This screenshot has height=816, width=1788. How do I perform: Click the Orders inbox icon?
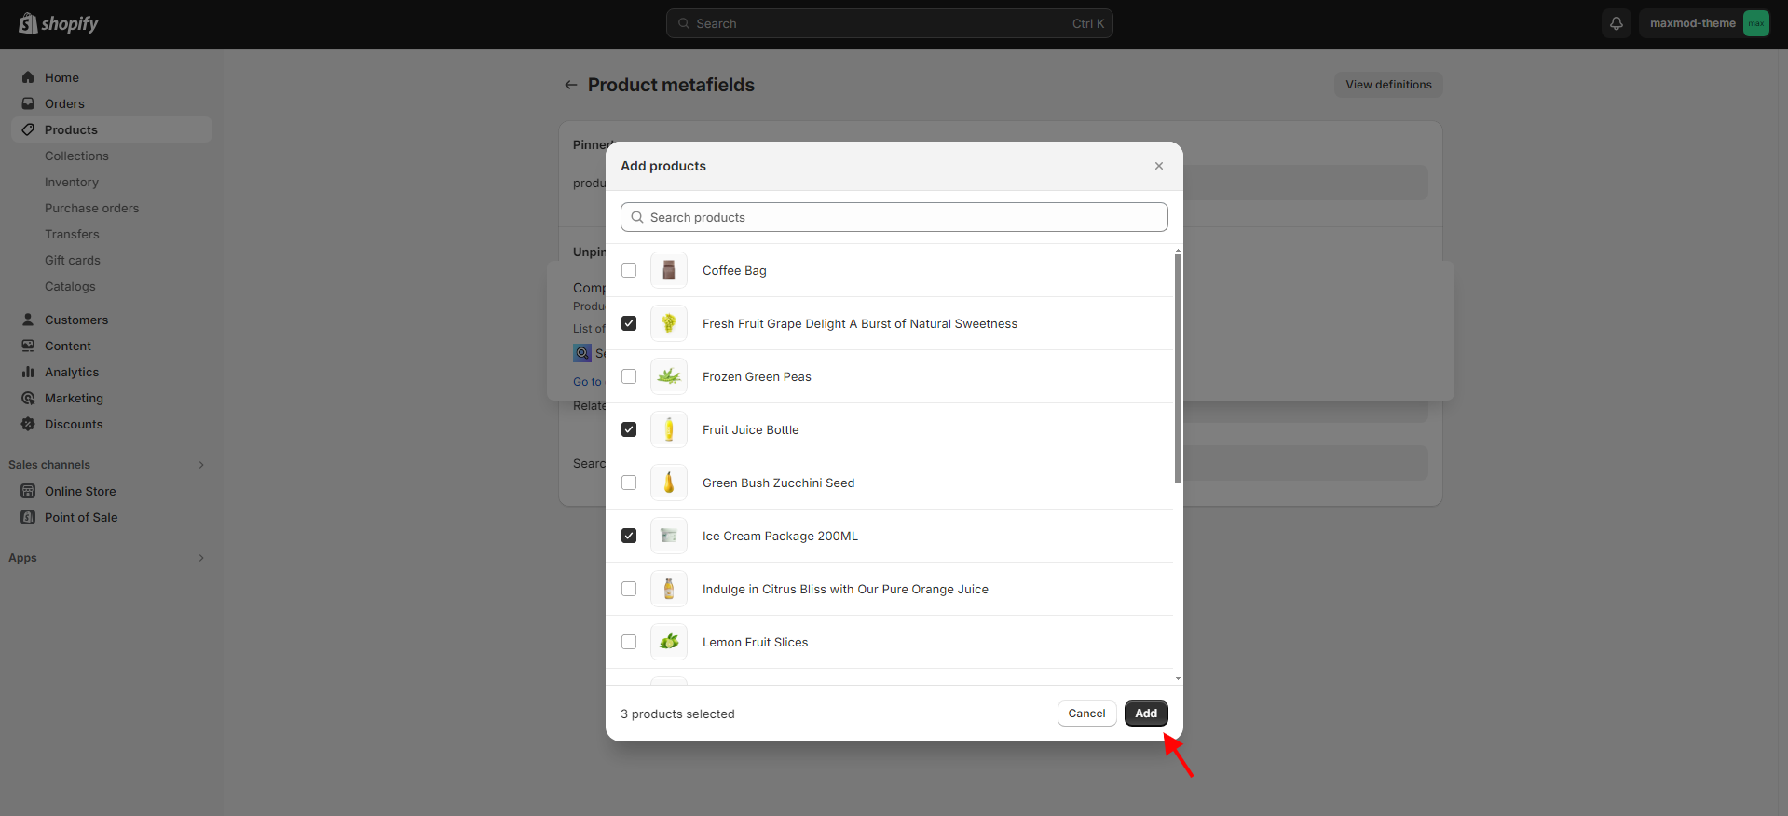tap(28, 103)
